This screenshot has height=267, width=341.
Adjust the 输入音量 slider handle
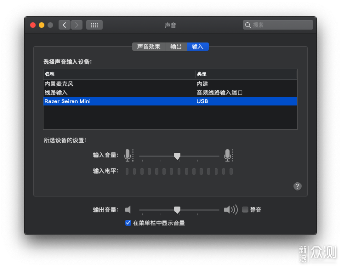(177, 156)
